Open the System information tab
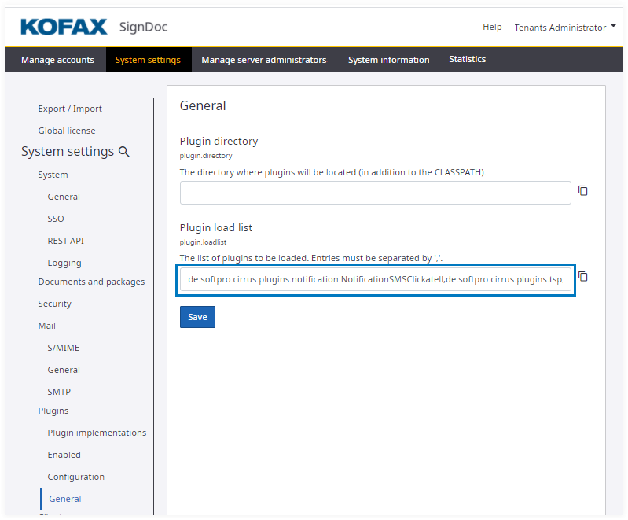Image resolution: width=628 pixels, height=520 pixels. [388, 60]
